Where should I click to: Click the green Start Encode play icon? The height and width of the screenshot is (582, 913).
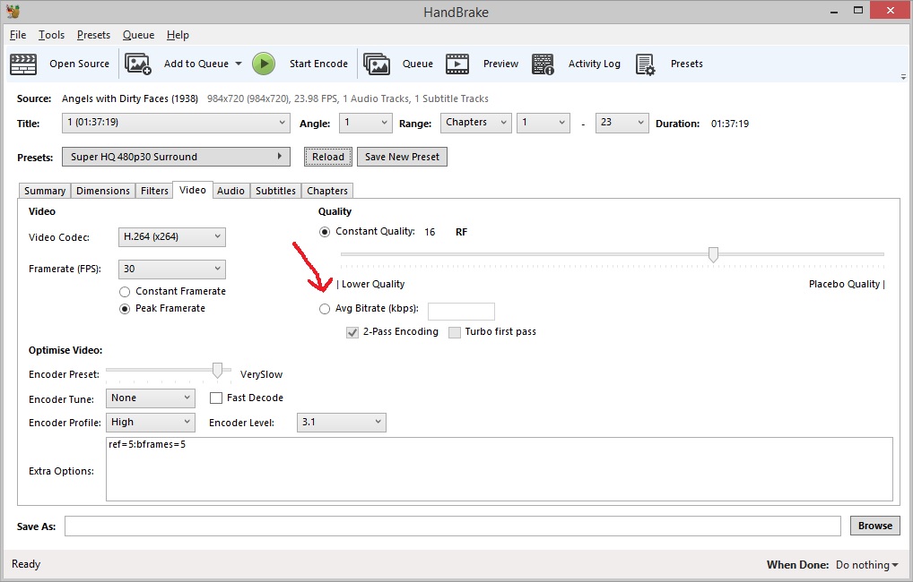264,64
